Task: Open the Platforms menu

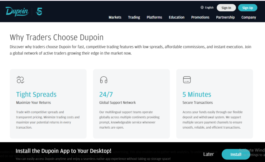Action: click(x=154, y=17)
